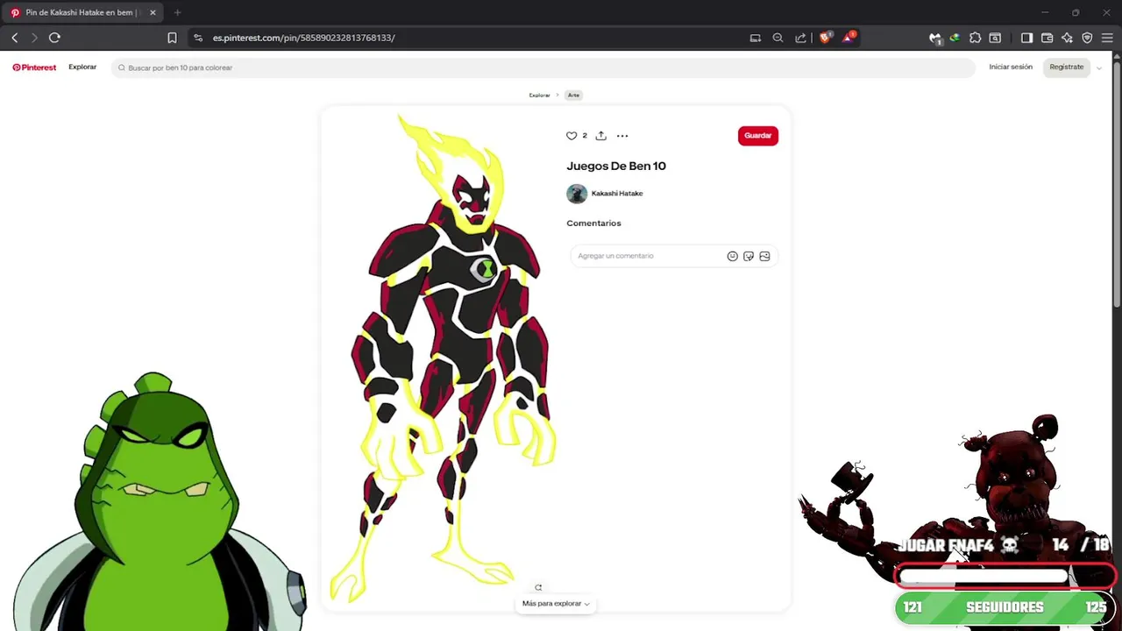Screen dimensions: 1122x631
Task: Click the Kakashi Hatake username
Action: pos(617,194)
